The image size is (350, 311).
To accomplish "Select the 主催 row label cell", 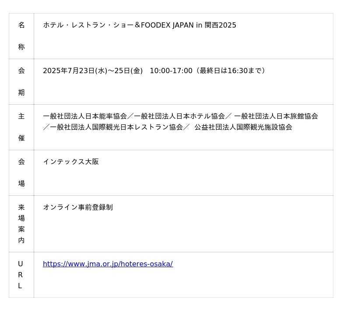I will (21, 127).
